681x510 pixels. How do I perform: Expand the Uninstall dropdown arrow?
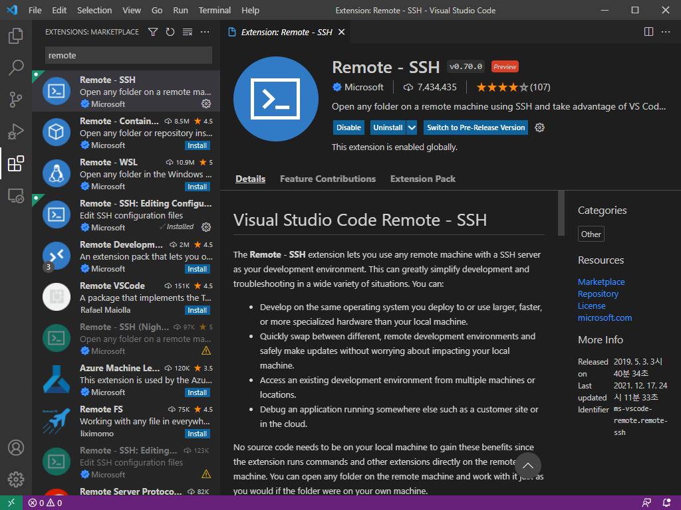(412, 127)
